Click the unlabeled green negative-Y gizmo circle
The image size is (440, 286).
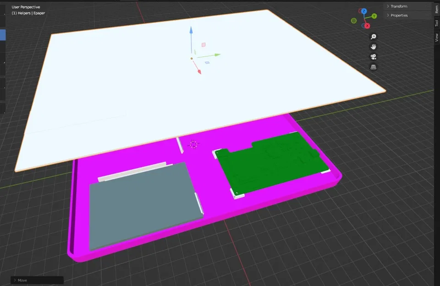tap(354, 21)
